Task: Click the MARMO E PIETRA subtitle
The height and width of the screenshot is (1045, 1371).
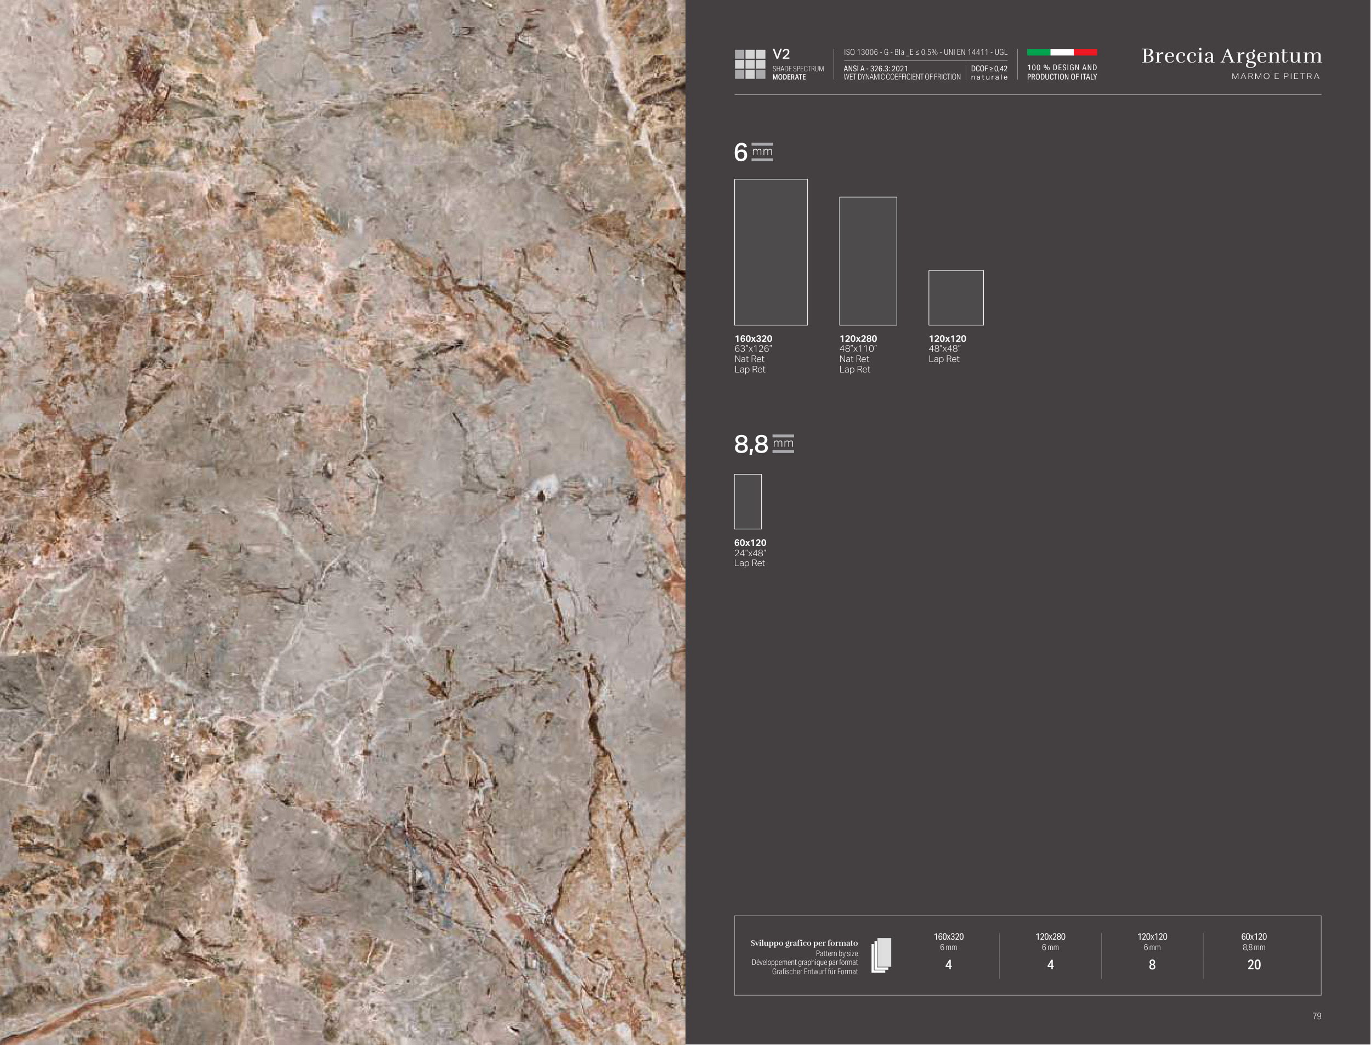Action: pos(1275,76)
